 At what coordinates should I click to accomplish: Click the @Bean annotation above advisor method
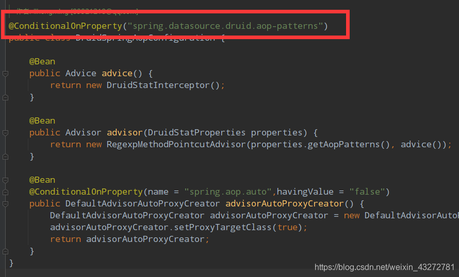42,120
